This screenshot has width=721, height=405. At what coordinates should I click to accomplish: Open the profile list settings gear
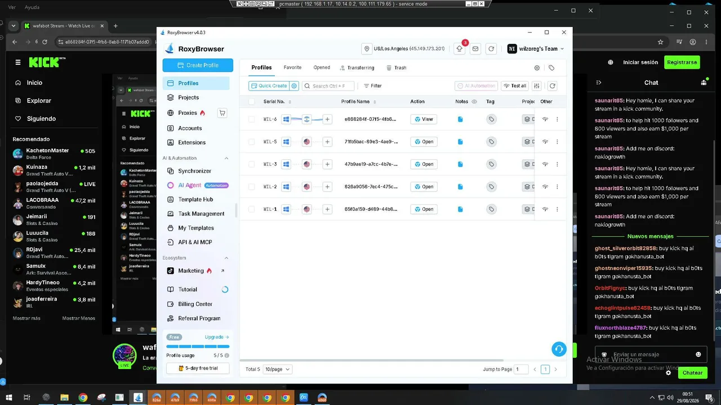tap(537, 67)
